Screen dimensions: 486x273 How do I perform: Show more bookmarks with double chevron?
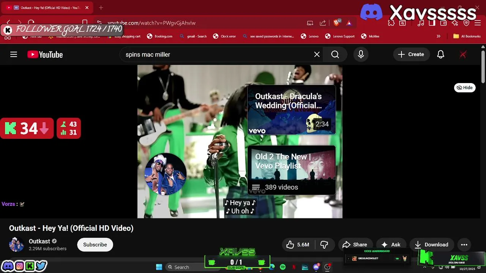tap(439, 36)
